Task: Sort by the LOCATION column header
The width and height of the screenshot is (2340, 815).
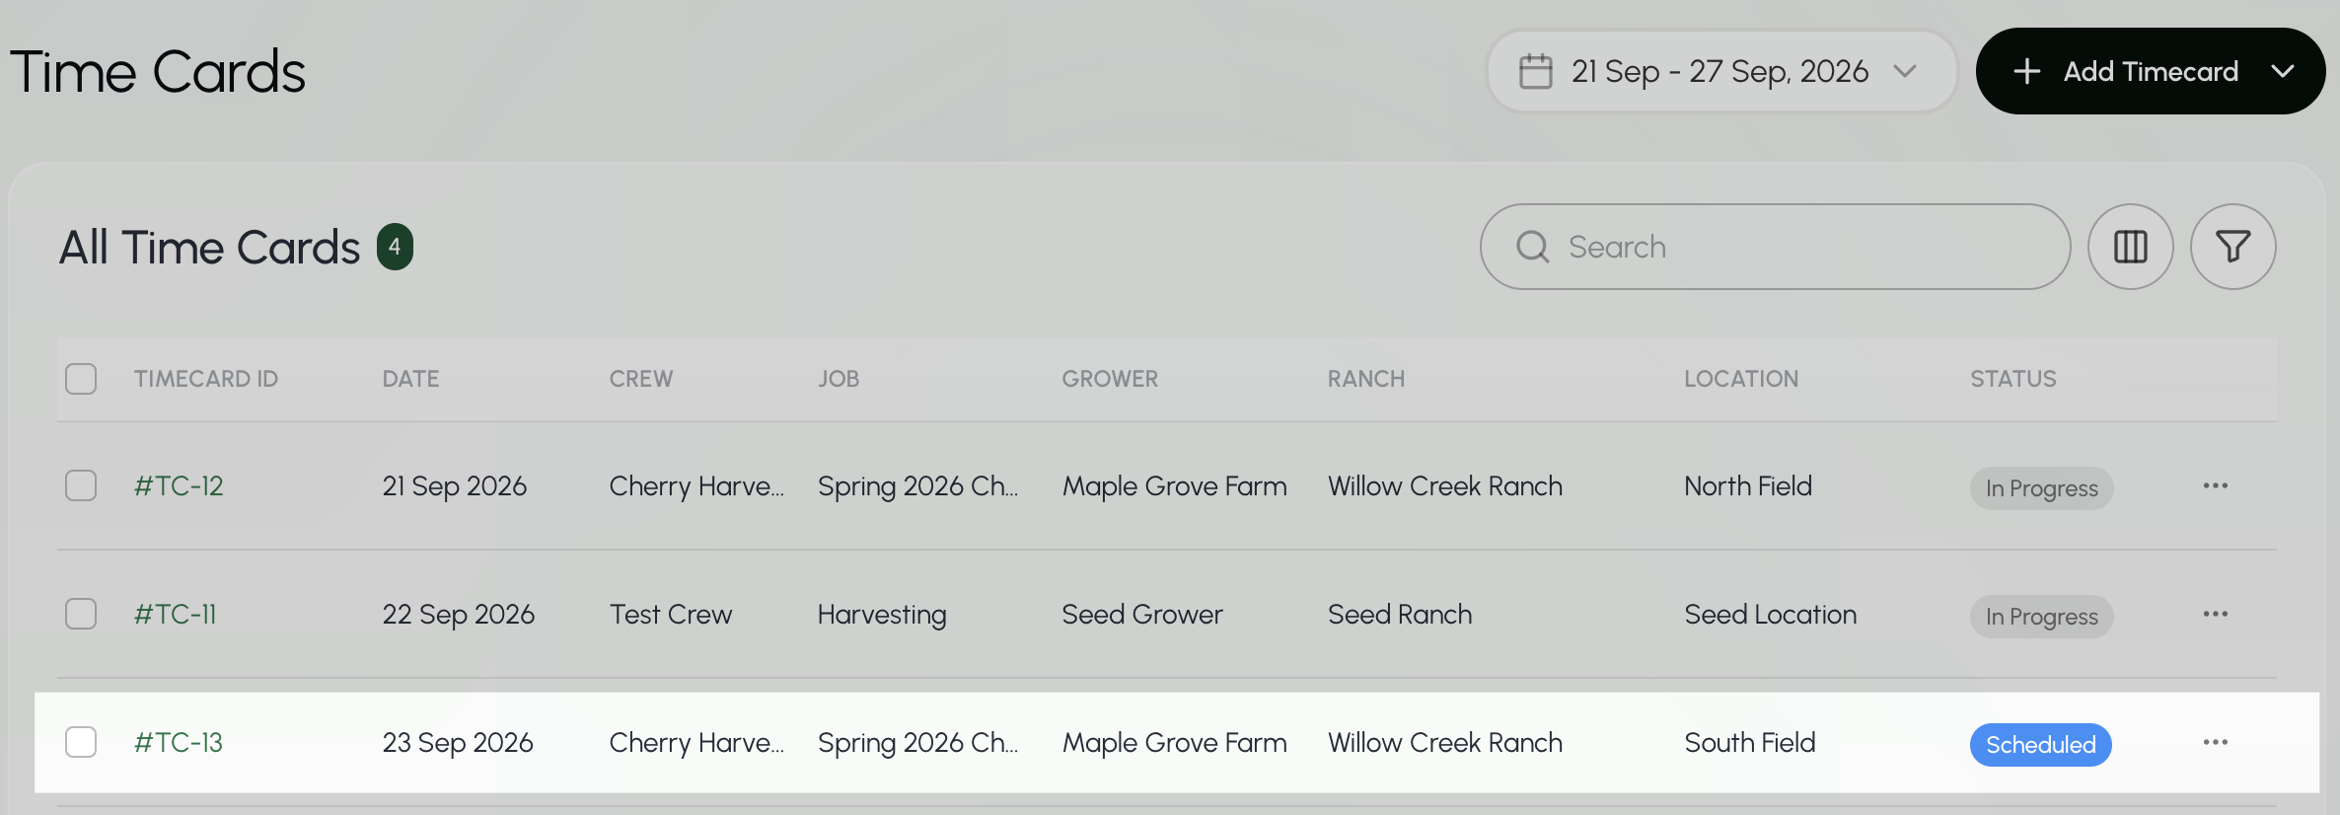Action: pyautogui.click(x=1741, y=379)
